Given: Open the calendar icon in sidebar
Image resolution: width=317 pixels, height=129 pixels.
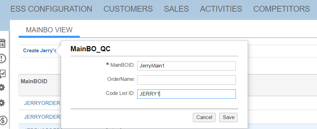Looking at the screenshot, I should coord(2,43).
